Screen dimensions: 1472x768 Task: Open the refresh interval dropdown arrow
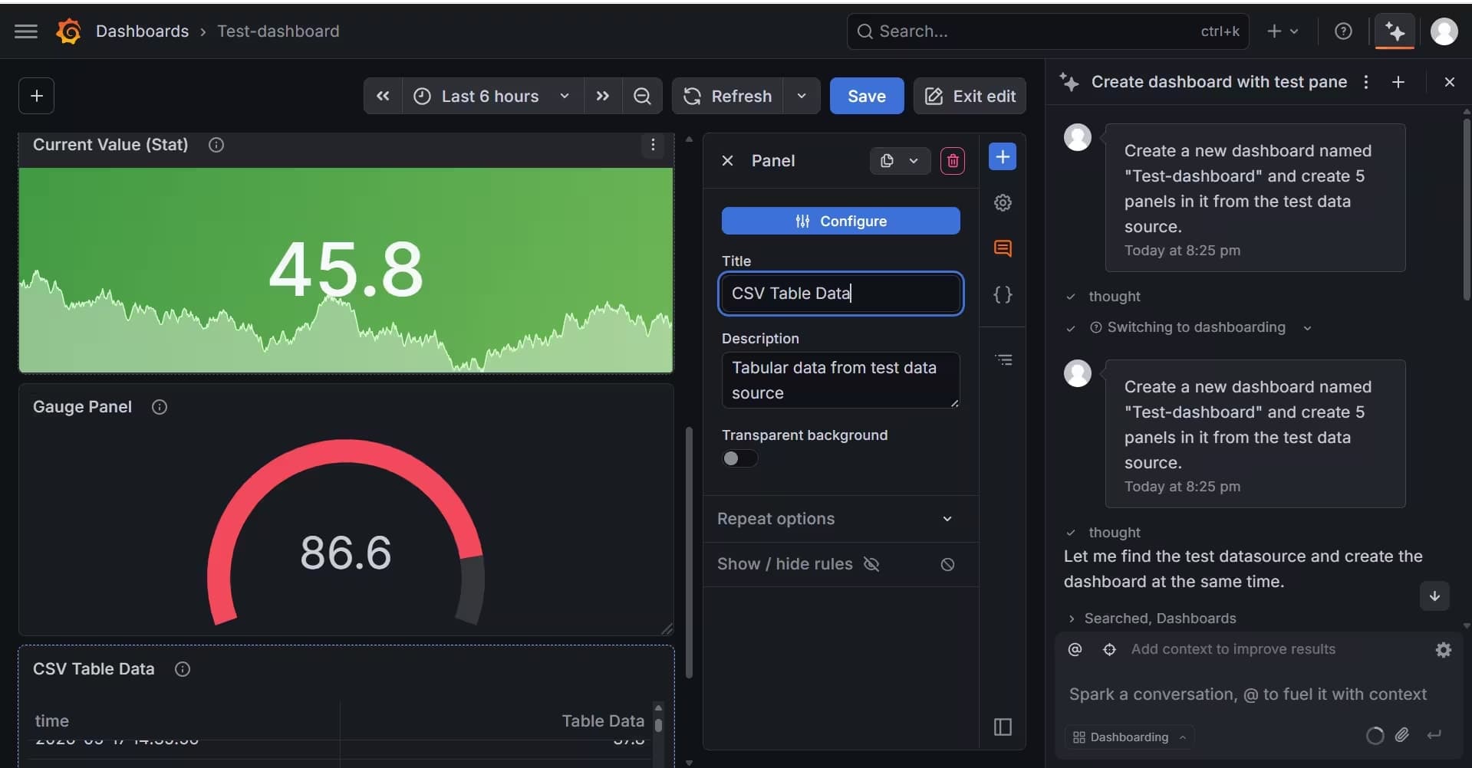tap(802, 96)
